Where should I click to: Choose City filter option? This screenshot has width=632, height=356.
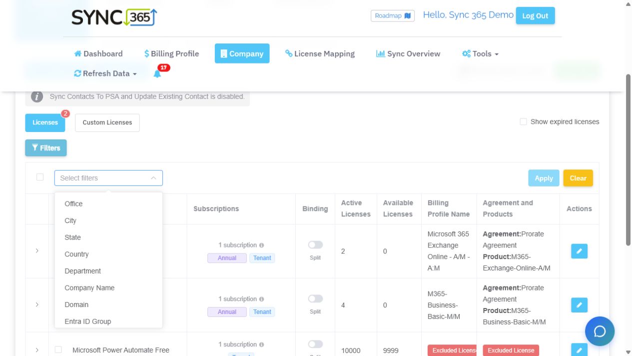(108, 220)
